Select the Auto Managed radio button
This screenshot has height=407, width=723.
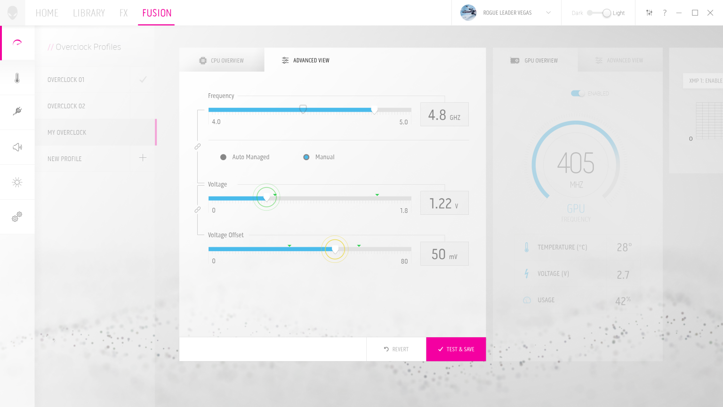click(223, 157)
